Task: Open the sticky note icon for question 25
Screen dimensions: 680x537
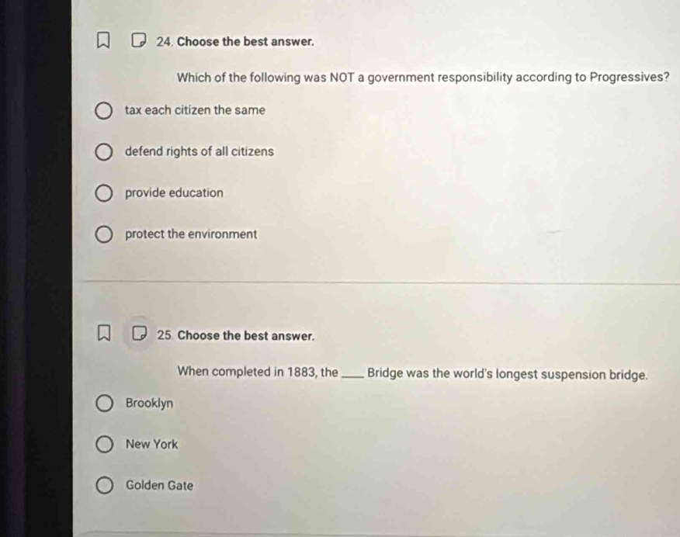Action: pyautogui.click(x=138, y=335)
